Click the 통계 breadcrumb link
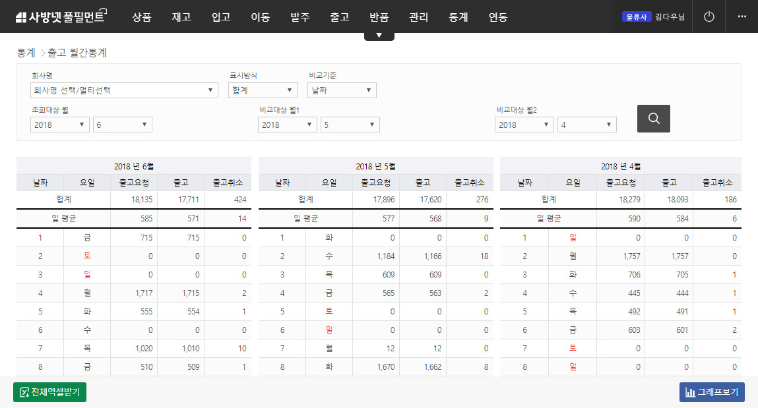 click(x=26, y=53)
